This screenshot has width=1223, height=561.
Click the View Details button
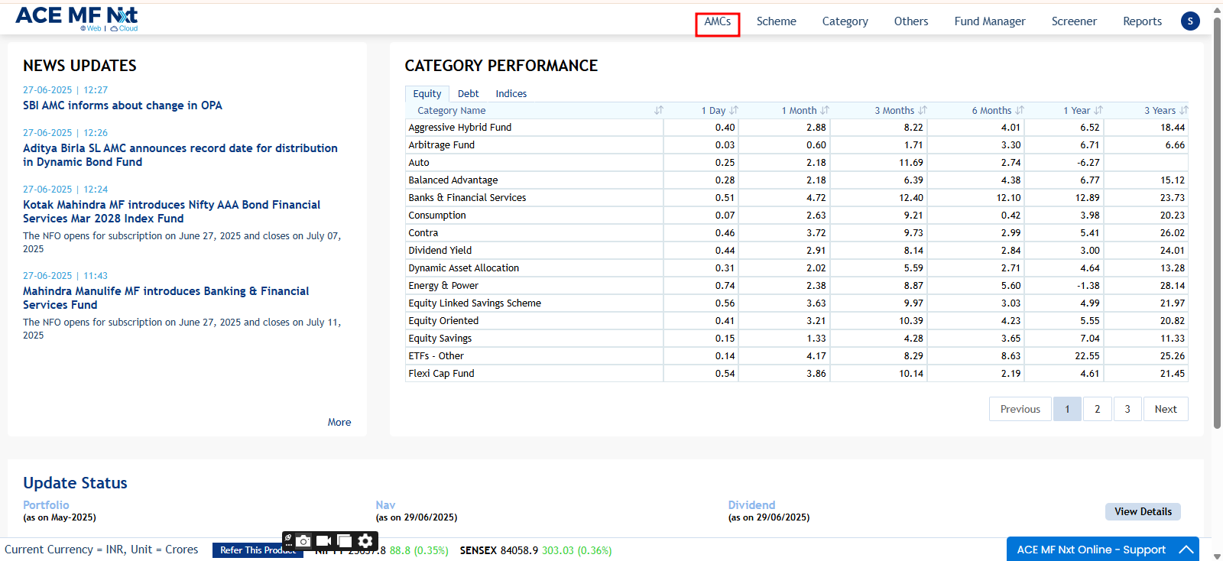(1142, 511)
